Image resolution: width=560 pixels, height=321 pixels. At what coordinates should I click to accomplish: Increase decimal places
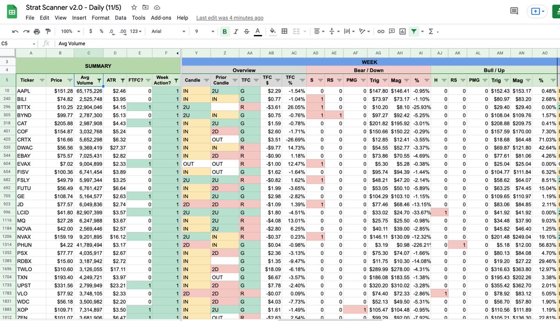point(123,31)
